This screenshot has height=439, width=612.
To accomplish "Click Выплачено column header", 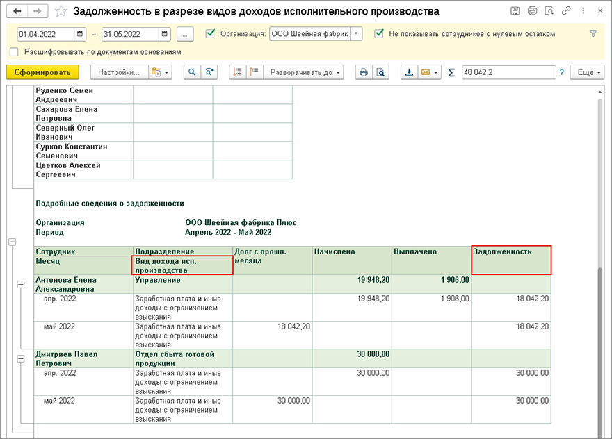I will [432, 260].
